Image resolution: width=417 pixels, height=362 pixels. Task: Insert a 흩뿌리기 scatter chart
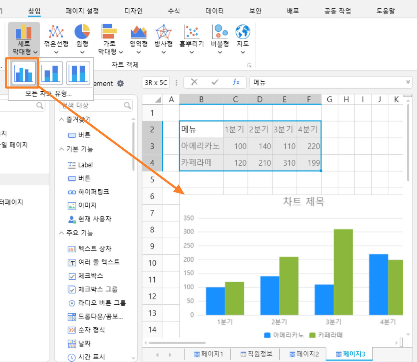pyautogui.click(x=191, y=39)
